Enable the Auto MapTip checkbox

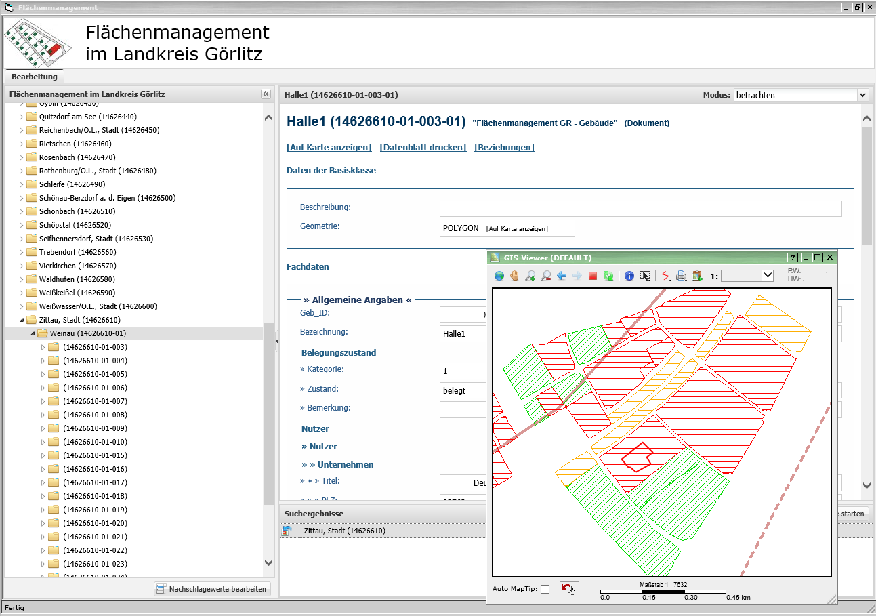[x=545, y=589]
